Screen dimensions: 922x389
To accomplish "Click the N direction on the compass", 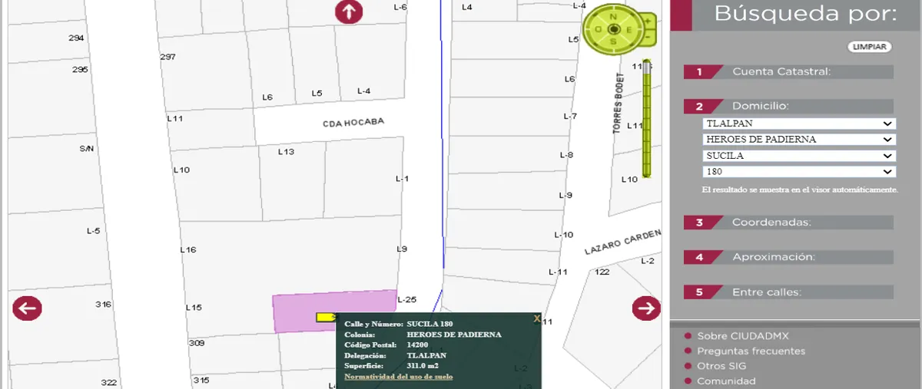I will (613, 17).
